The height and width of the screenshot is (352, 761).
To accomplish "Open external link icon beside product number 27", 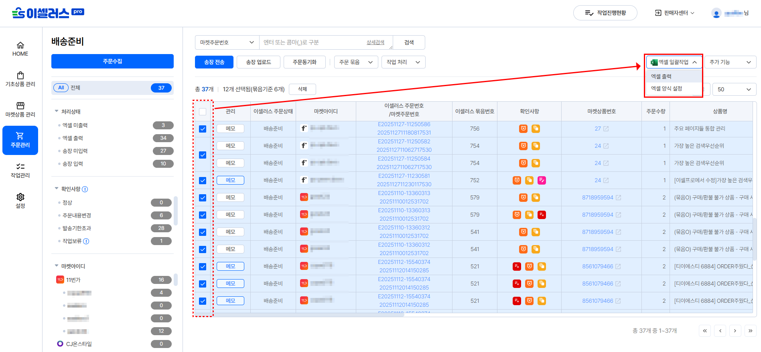I will point(606,129).
